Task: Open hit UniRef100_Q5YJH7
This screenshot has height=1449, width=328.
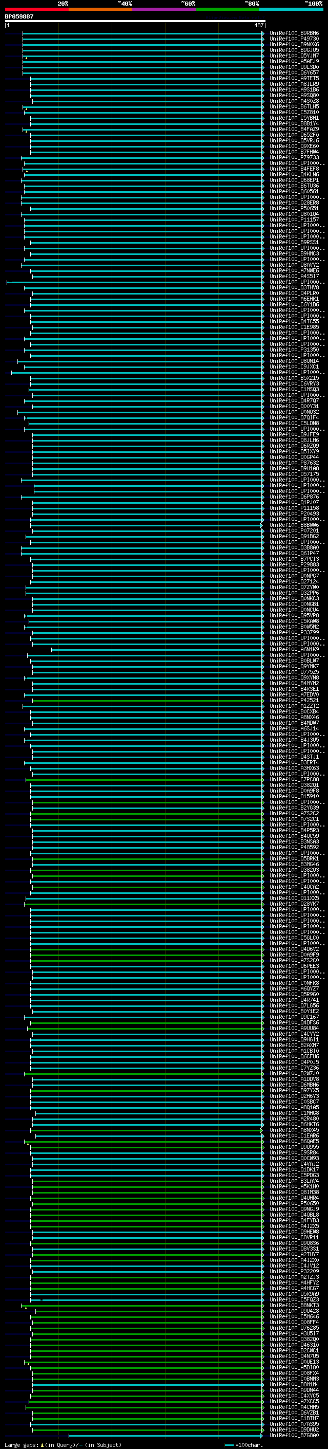Action: (294, 56)
